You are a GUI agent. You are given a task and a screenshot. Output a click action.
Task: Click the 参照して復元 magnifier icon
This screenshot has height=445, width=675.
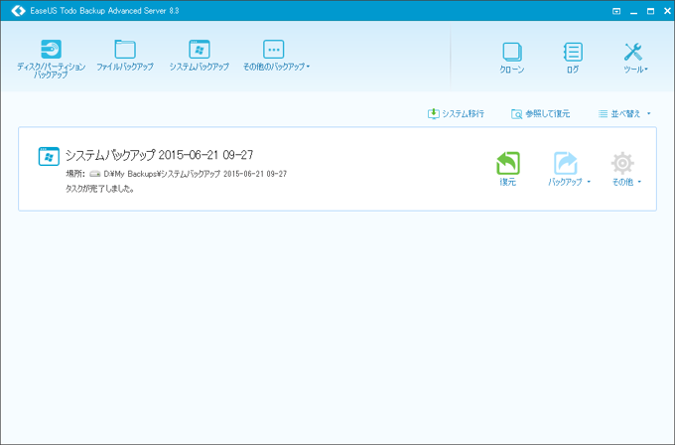tap(516, 113)
